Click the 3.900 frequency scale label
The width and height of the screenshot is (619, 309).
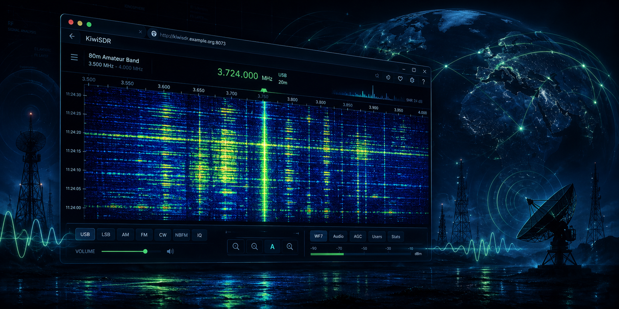373,108
